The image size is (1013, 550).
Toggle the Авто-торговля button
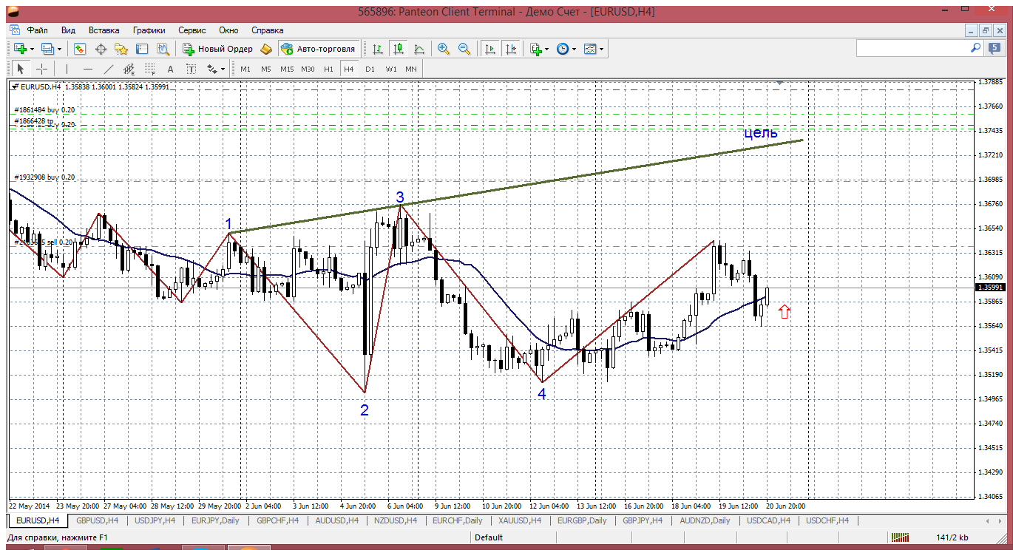tap(318, 49)
